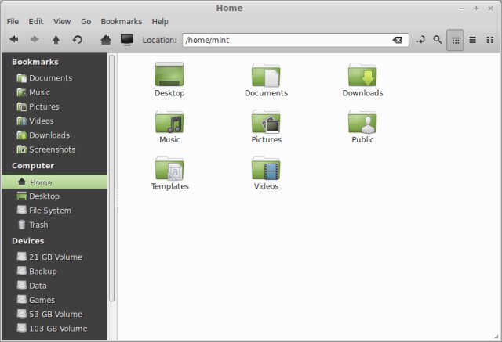Screen dimensions: 502x342
Task: Toggle the location entry button
Action: pos(420,39)
